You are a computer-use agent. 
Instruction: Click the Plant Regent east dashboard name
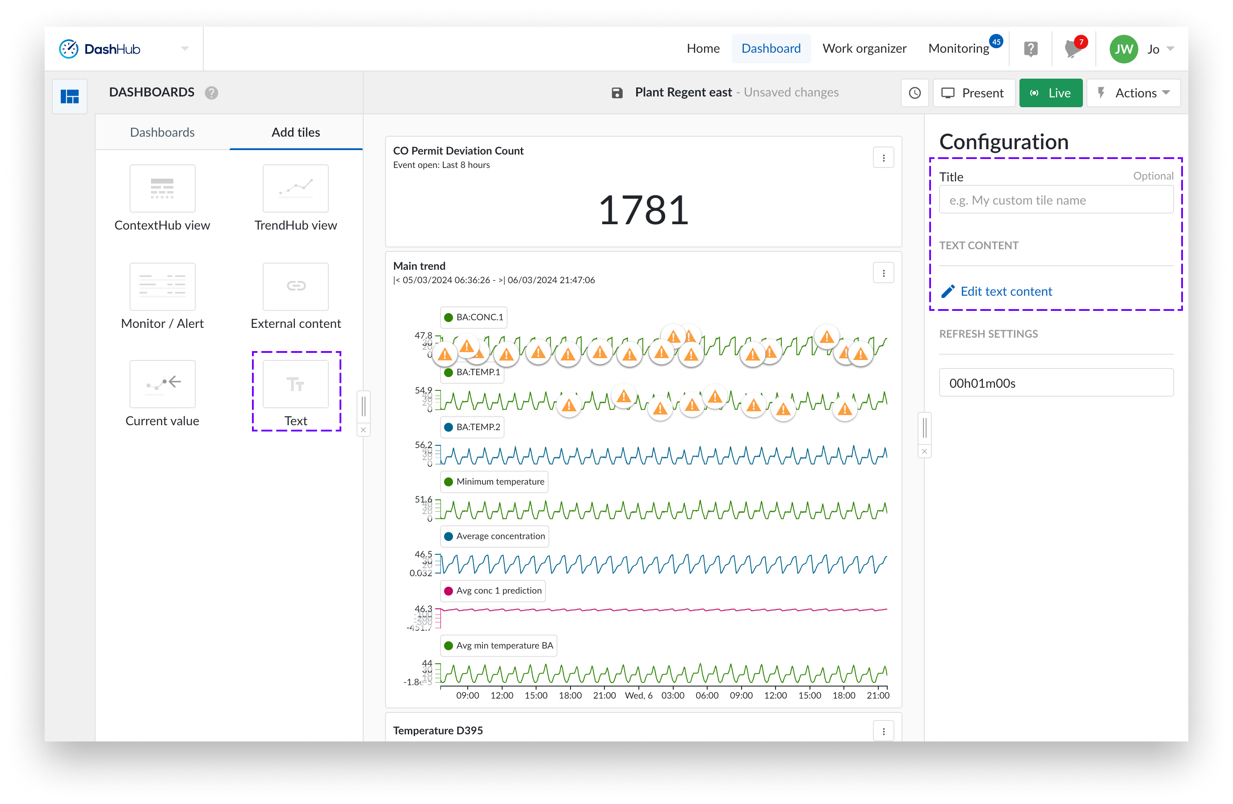(x=684, y=92)
